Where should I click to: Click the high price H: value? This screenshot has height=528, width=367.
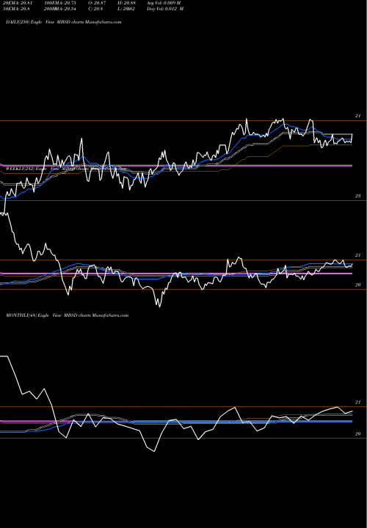[x=126, y=3]
